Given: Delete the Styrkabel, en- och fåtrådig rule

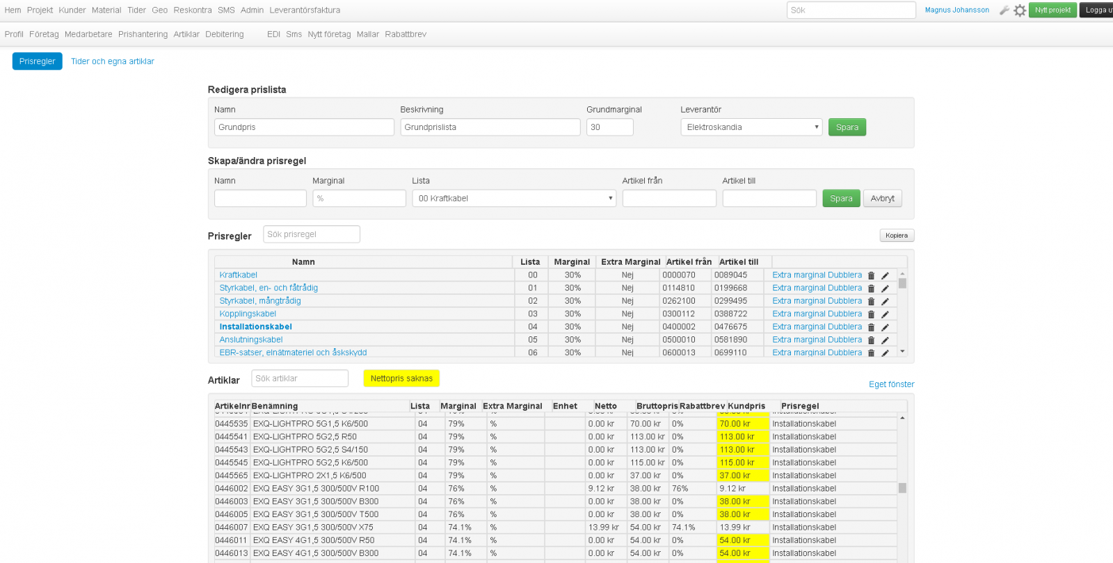Looking at the screenshot, I should tap(871, 288).
